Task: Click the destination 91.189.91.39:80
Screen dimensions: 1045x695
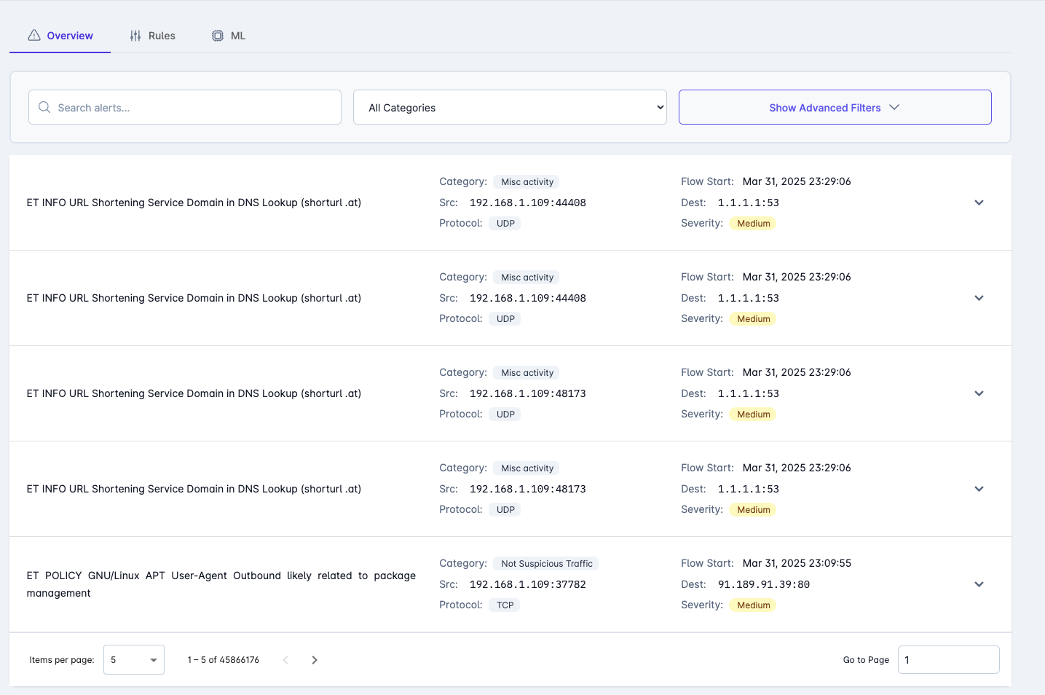Action: (764, 584)
